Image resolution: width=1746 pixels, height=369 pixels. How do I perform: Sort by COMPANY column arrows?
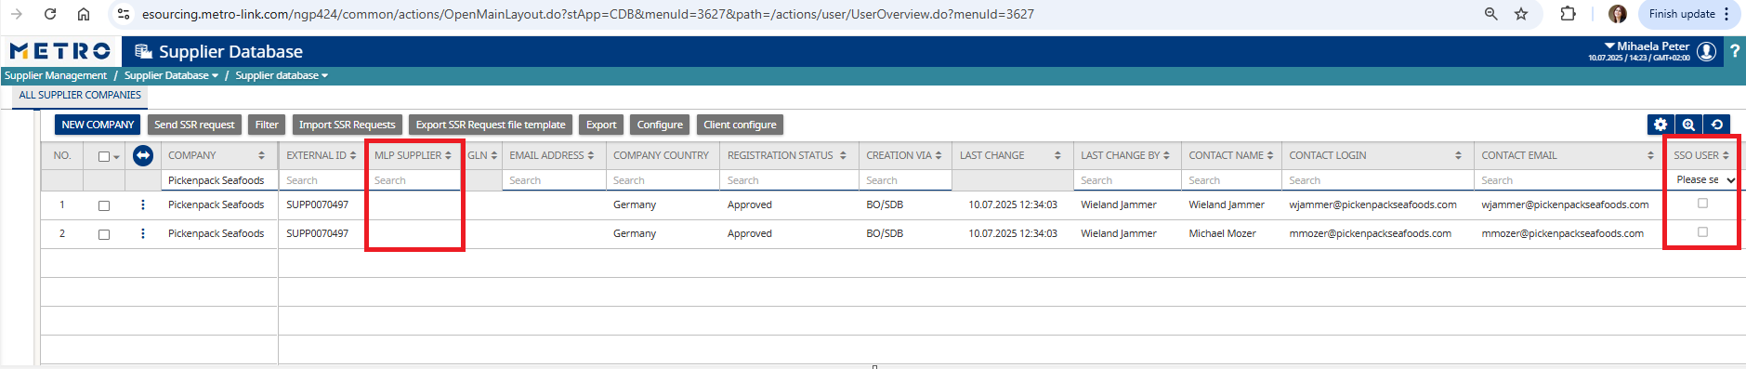click(x=262, y=155)
